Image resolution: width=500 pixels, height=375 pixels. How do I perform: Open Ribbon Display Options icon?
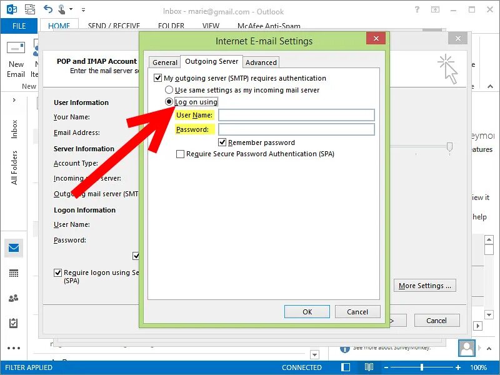click(435, 9)
